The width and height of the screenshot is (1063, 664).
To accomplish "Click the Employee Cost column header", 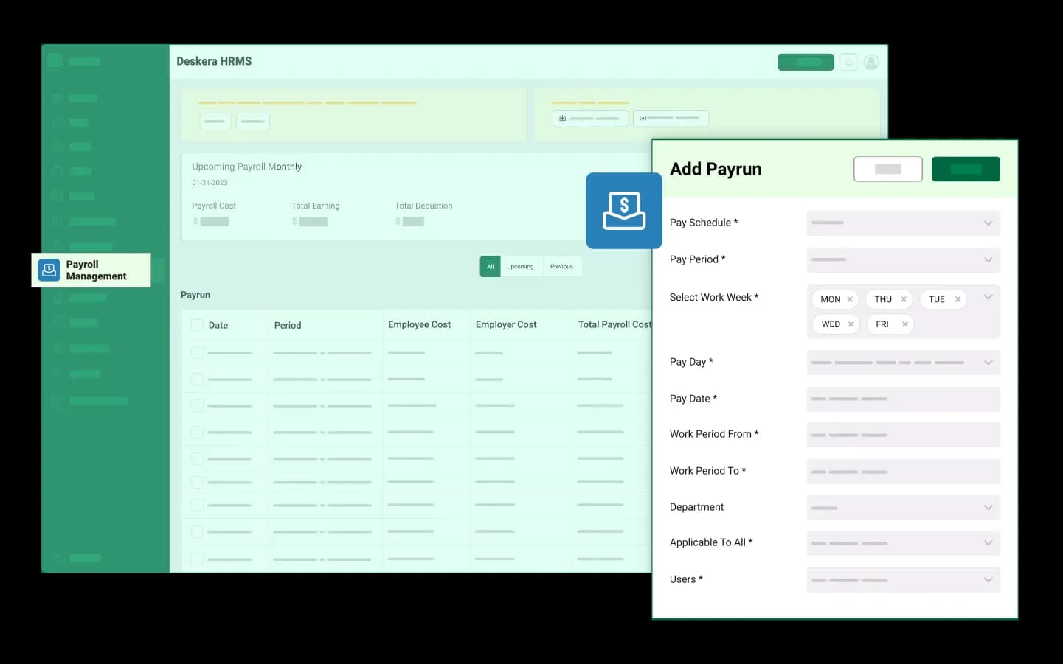I will point(419,324).
